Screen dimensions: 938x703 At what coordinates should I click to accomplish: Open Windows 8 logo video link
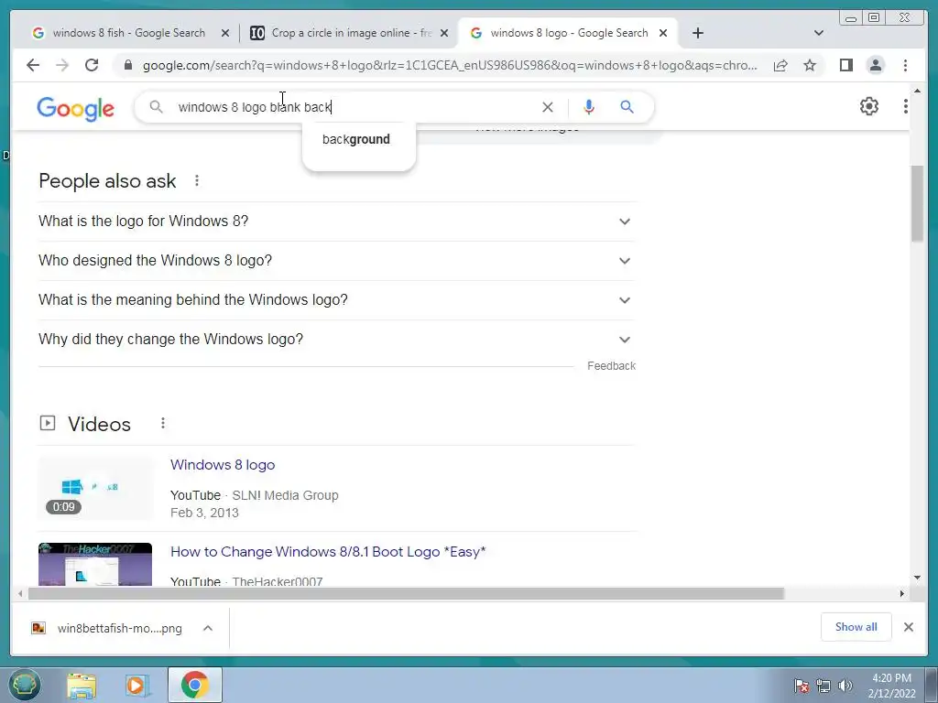pyautogui.click(x=223, y=464)
